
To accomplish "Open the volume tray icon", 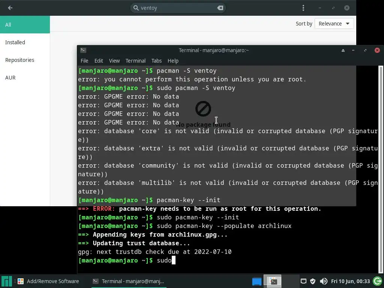I will [323, 281].
